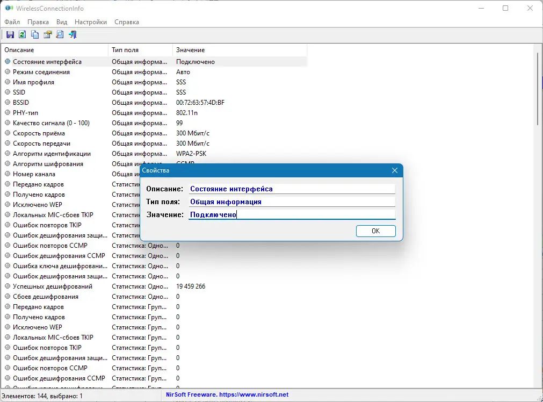Click the bullet icon beside SSID row

click(x=8, y=92)
